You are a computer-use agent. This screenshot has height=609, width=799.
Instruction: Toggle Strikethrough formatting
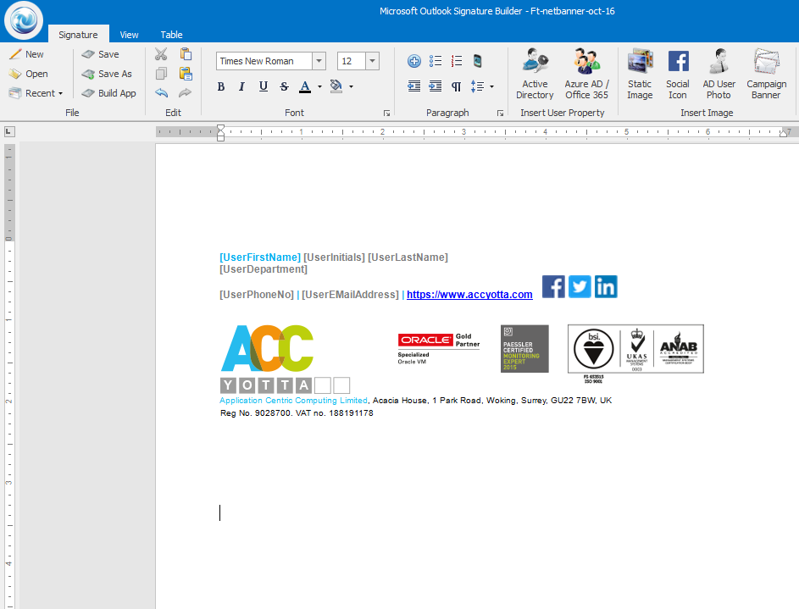tap(284, 86)
